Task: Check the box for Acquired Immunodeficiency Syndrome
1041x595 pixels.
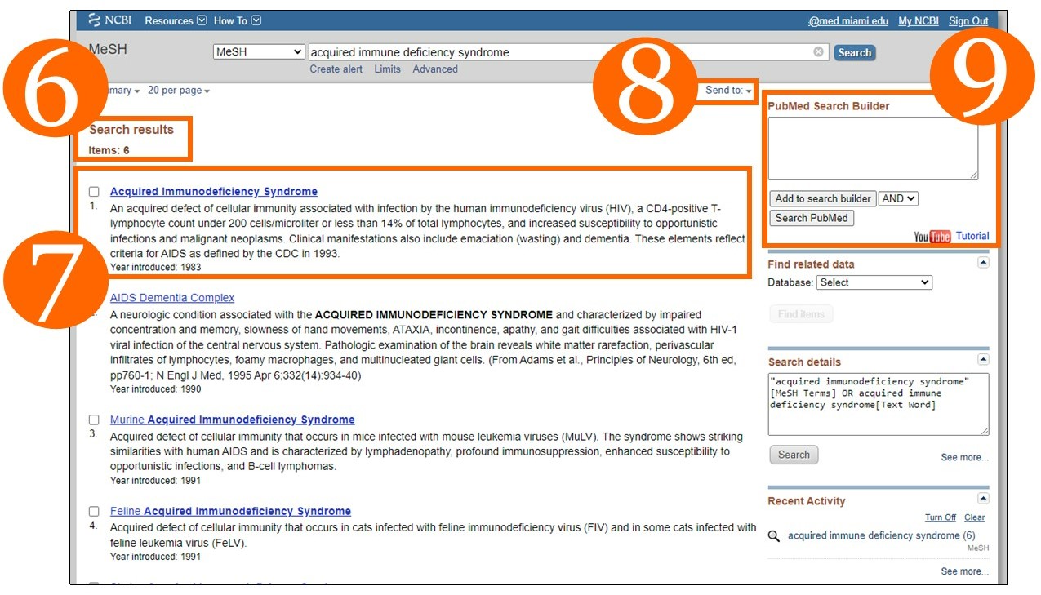Action: [94, 191]
